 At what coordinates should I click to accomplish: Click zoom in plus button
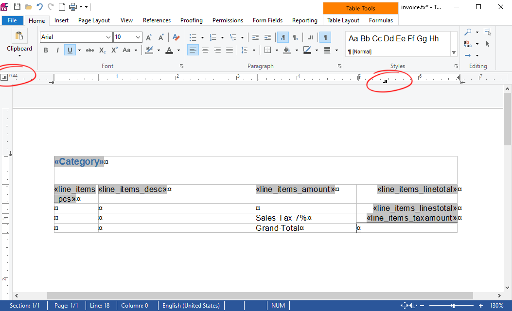481,306
